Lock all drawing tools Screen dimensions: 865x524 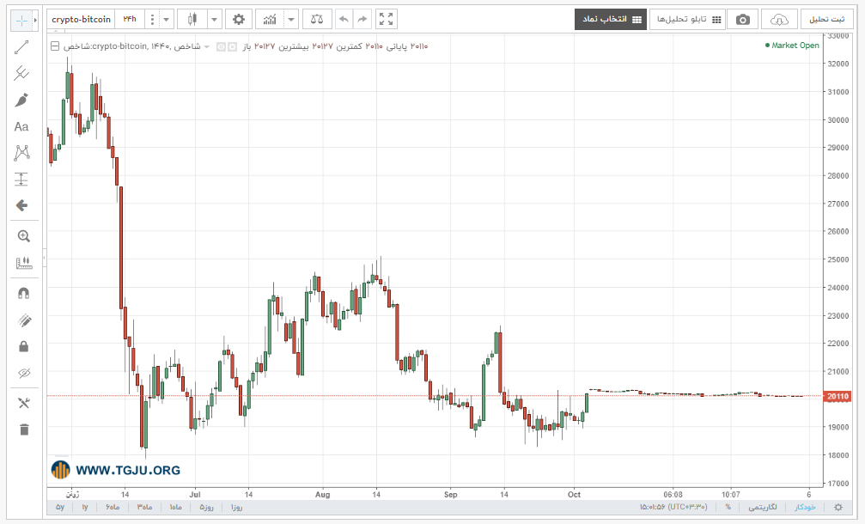click(23, 346)
